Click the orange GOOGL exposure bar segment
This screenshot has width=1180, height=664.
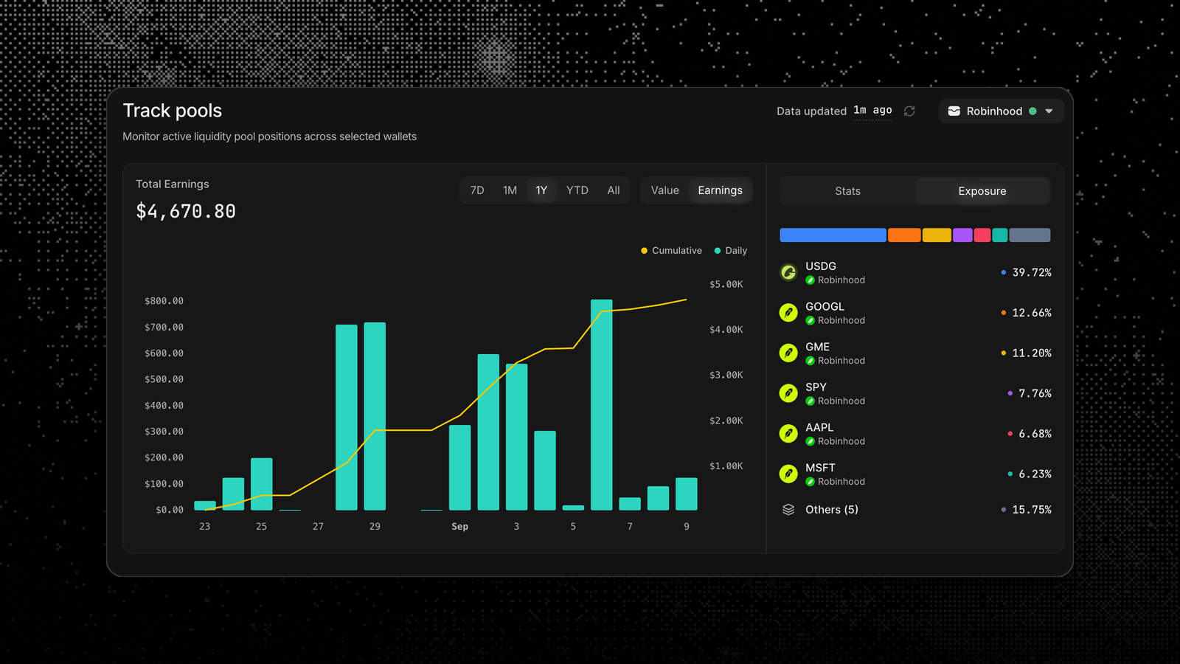[904, 235]
